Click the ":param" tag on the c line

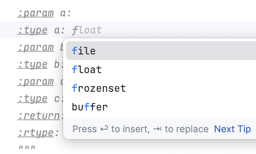click(x=35, y=82)
